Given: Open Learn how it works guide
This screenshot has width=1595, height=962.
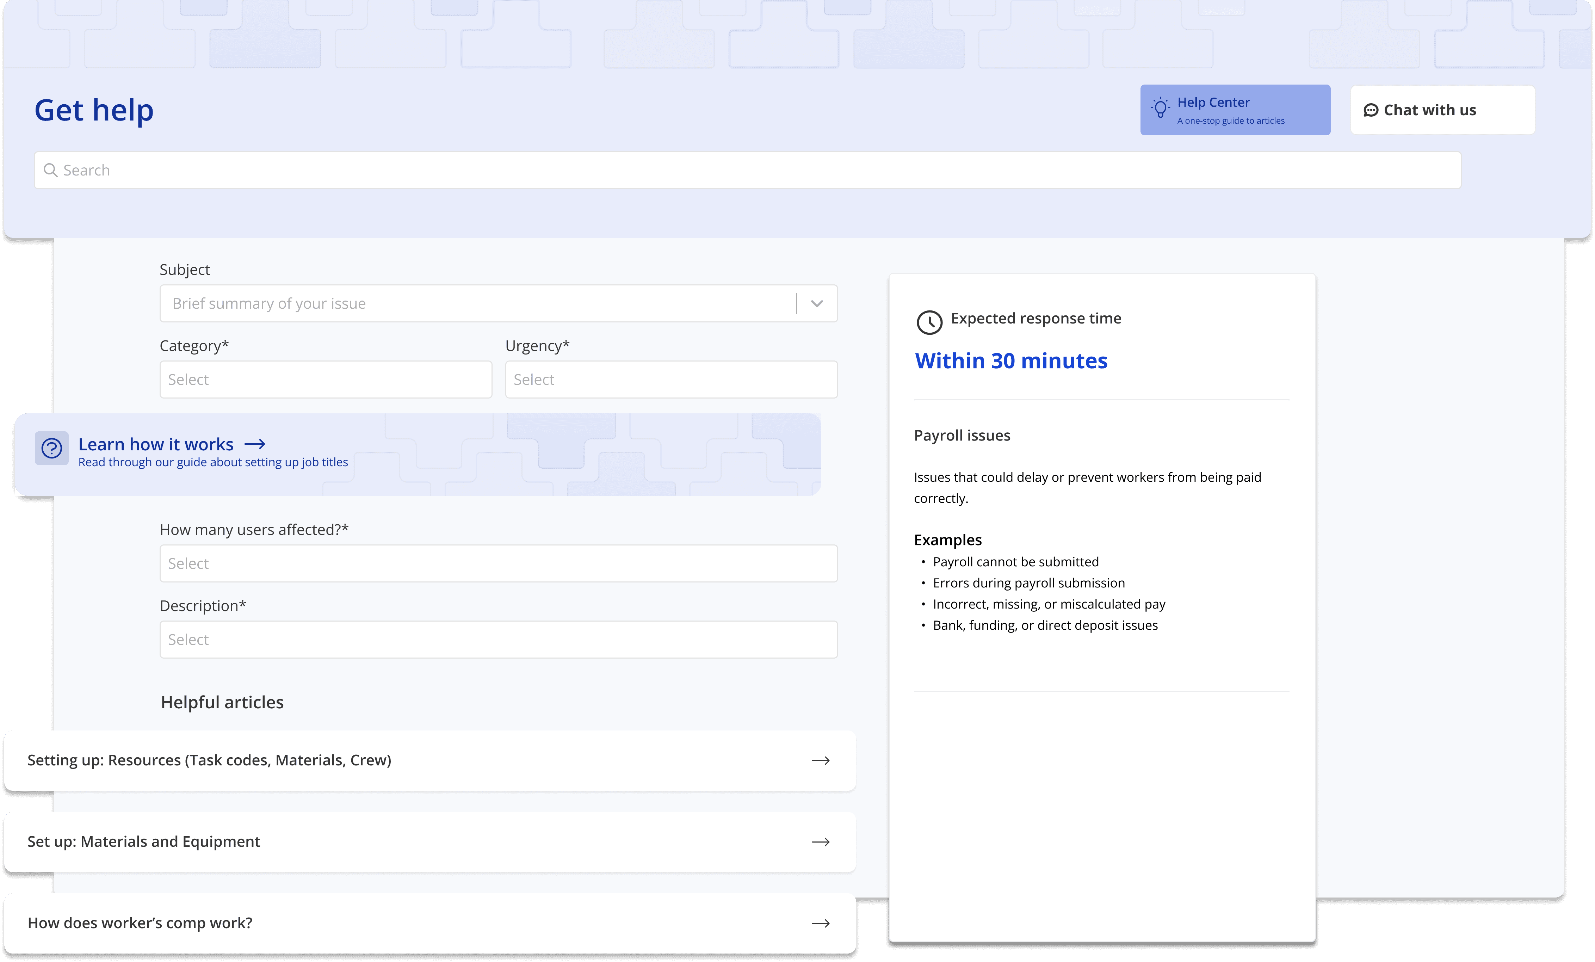Looking at the screenshot, I should (x=156, y=445).
